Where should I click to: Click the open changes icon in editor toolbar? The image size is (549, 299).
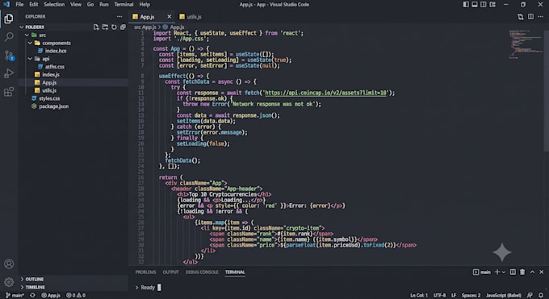pyautogui.click(x=520, y=17)
